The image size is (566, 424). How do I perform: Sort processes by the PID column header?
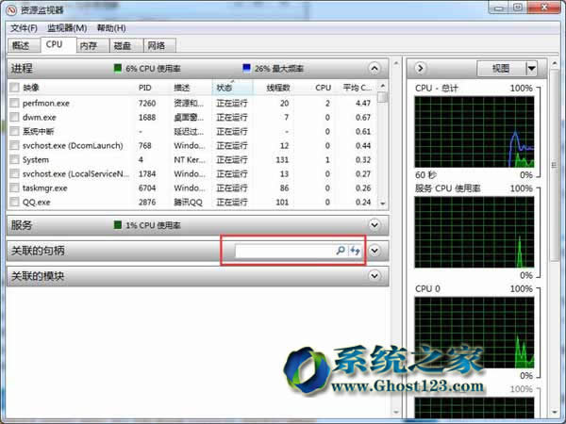(145, 88)
